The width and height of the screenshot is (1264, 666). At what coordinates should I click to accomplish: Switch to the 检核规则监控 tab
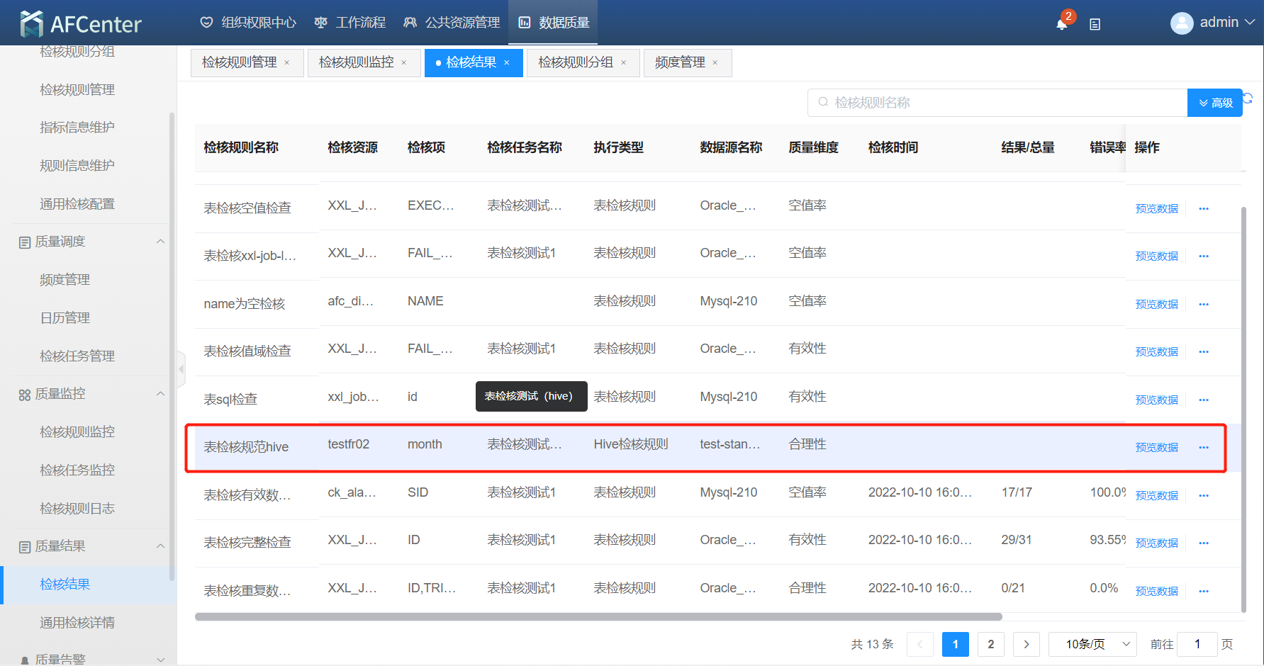pyautogui.click(x=357, y=63)
